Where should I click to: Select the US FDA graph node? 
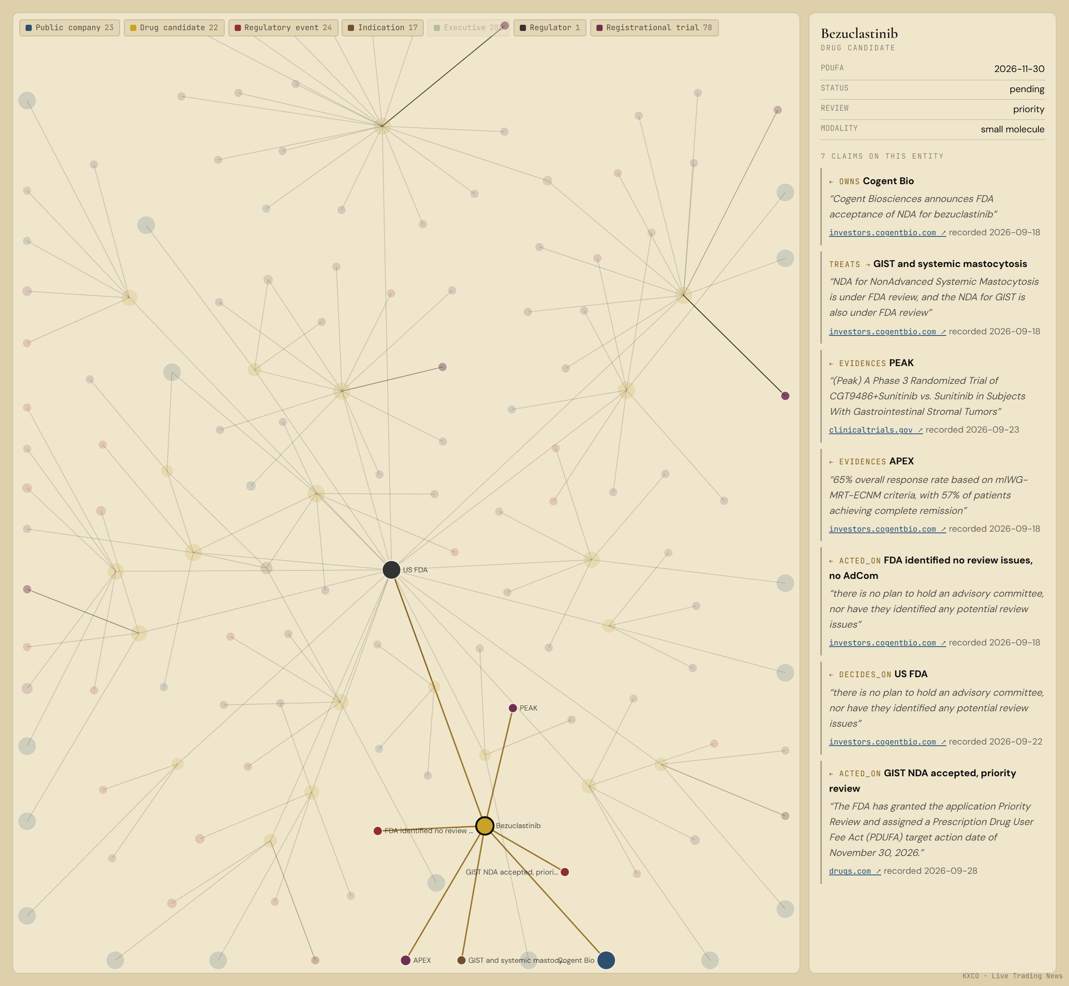[x=391, y=570]
